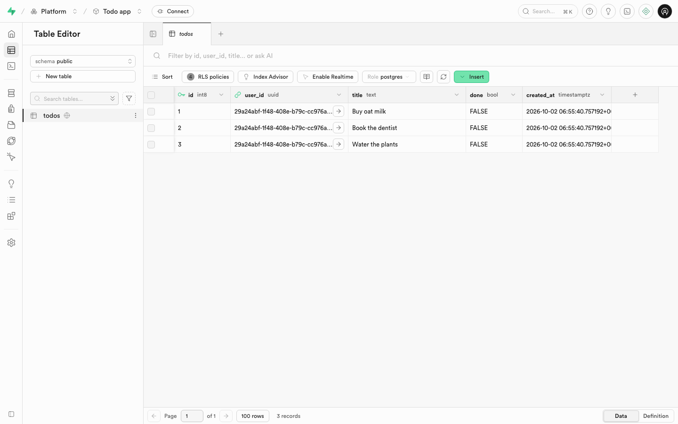Open the todos table three-dot menu
This screenshot has height=424, width=678.
[136, 115]
